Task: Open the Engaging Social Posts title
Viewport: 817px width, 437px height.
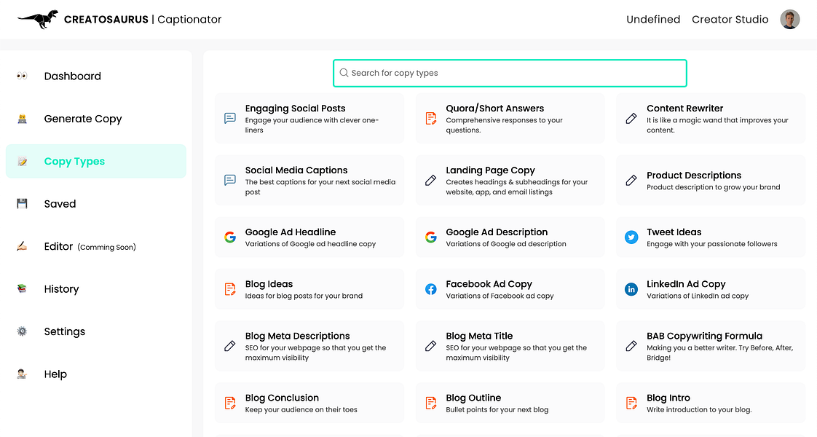Action: pyautogui.click(x=296, y=109)
